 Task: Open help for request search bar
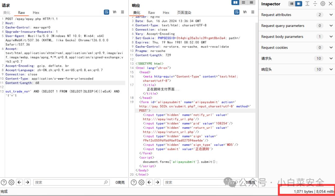[x=4, y=182]
